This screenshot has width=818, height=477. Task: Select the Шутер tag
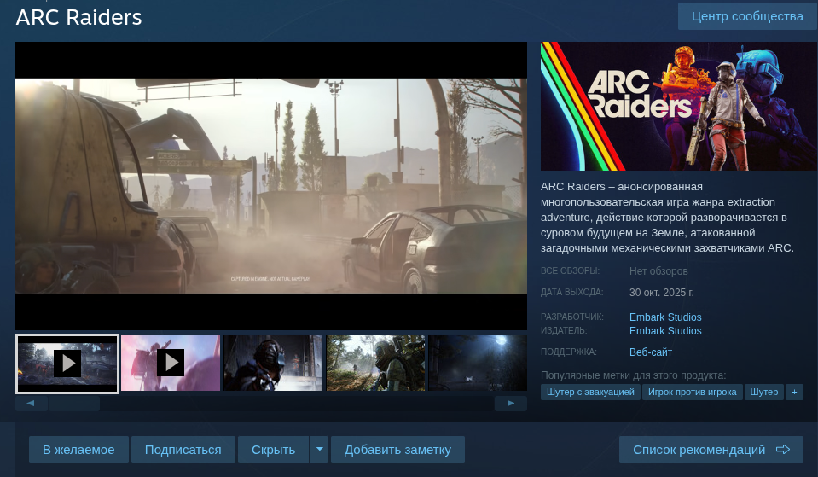[763, 392]
